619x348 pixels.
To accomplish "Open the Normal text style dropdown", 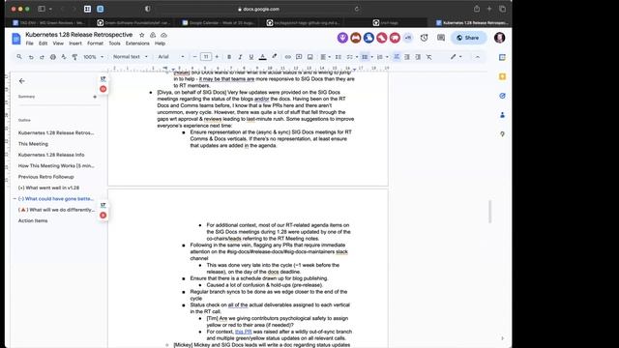I will (x=131, y=57).
